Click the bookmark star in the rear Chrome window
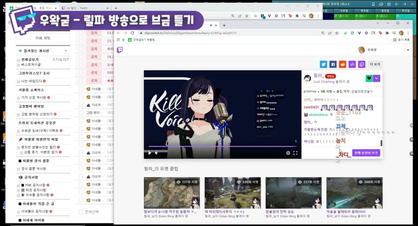 (247, 16)
